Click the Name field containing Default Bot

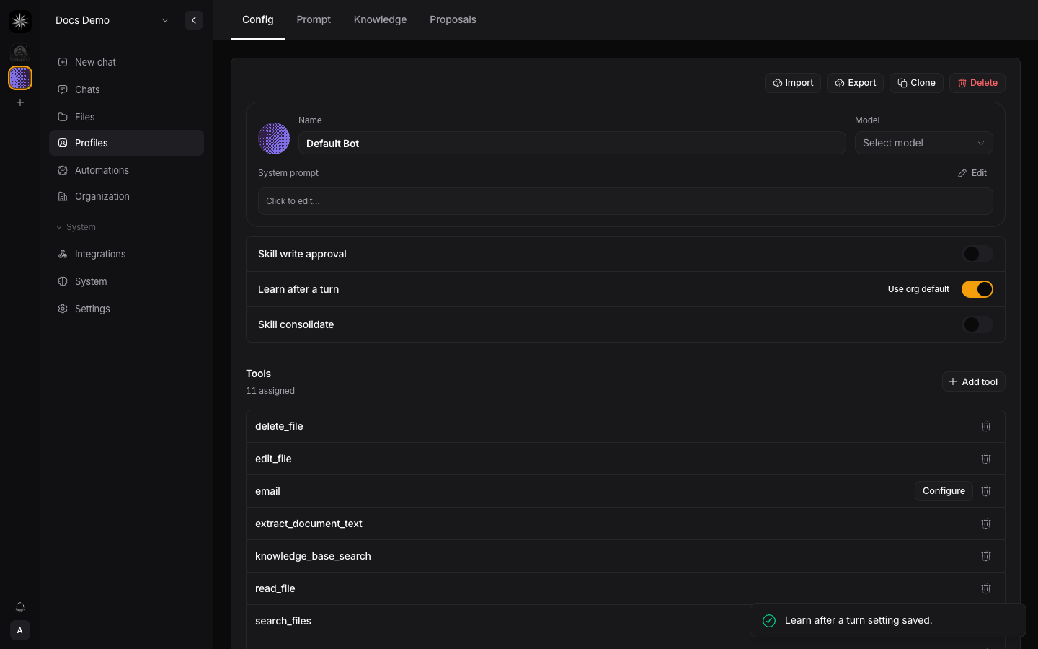tap(572, 143)
